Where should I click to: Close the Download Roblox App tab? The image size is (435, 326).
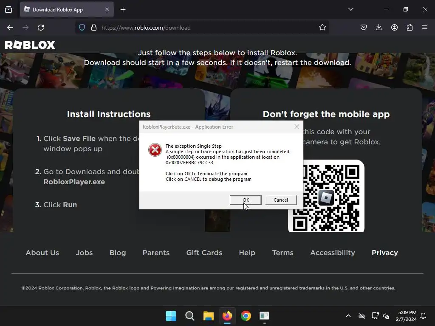pos(107,9)
